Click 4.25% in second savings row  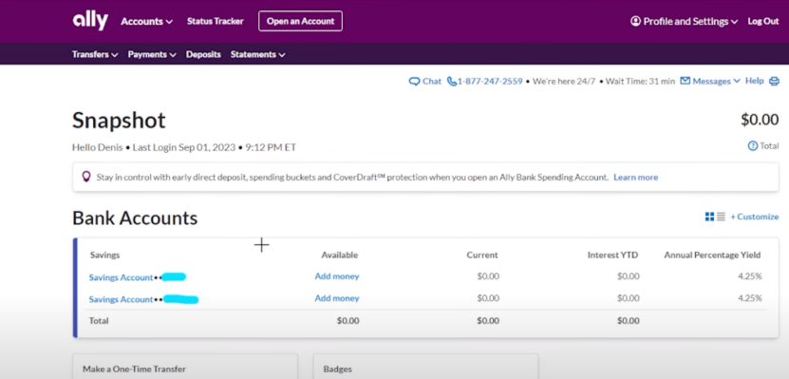click(x=750, y=298)
